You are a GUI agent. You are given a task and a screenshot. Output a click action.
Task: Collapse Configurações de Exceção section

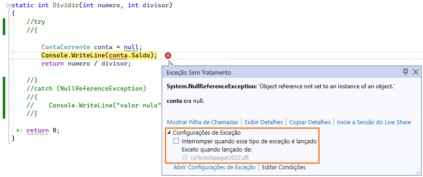(x=169, y=132)
